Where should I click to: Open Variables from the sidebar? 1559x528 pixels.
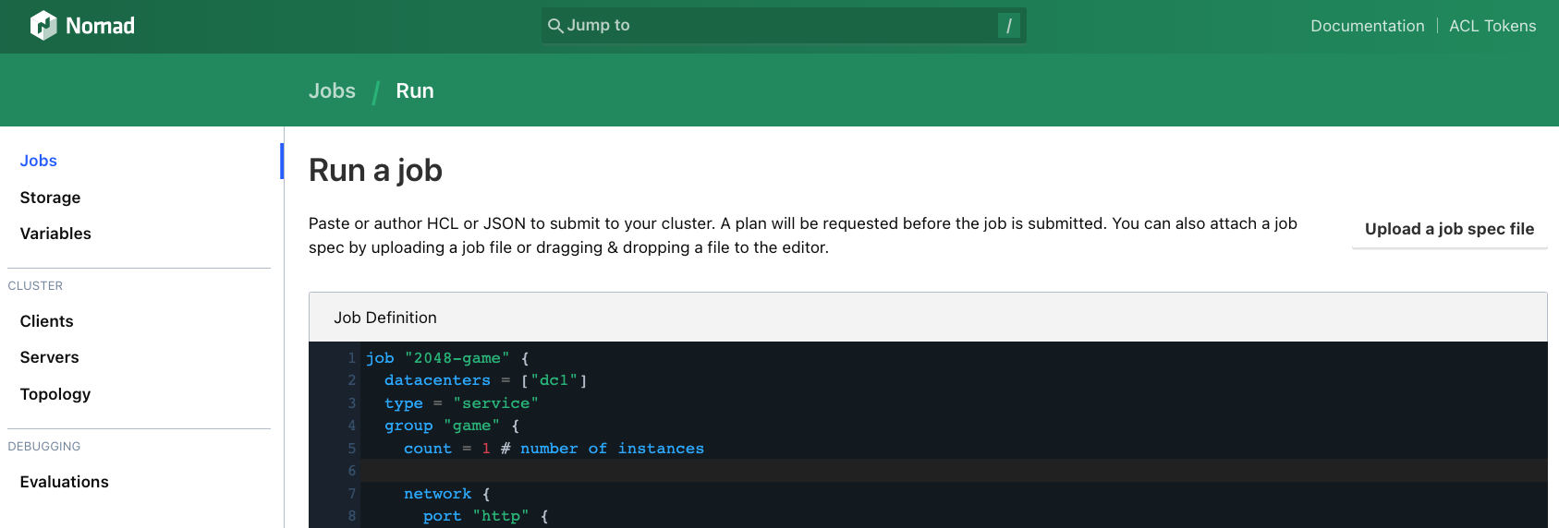55,234
